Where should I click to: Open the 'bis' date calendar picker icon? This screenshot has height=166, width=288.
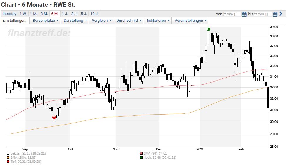275,14
